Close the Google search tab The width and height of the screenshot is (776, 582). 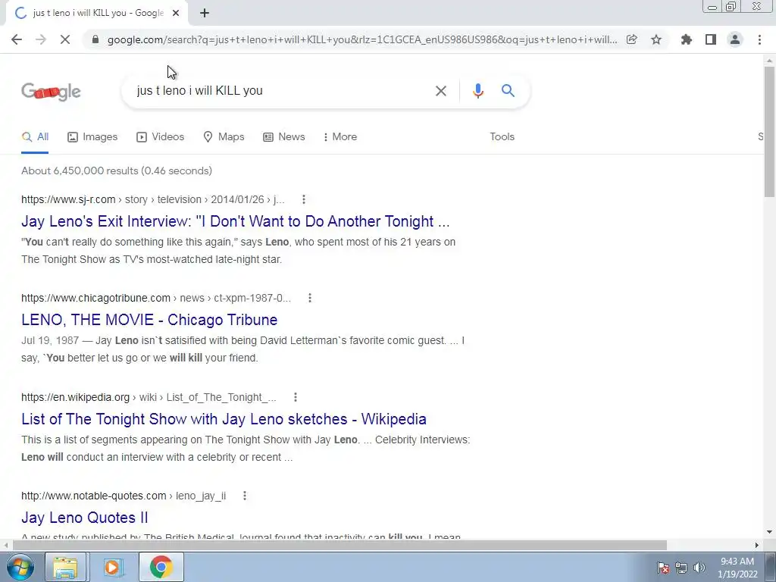pyautogui.click(x=176, y=14)
